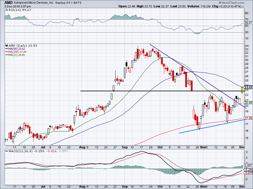Click the 17.88 MA(200) tag on the price axis
The width and height of the screenshot is (253, 189).
pyautogui.click(x=249, y=118)
